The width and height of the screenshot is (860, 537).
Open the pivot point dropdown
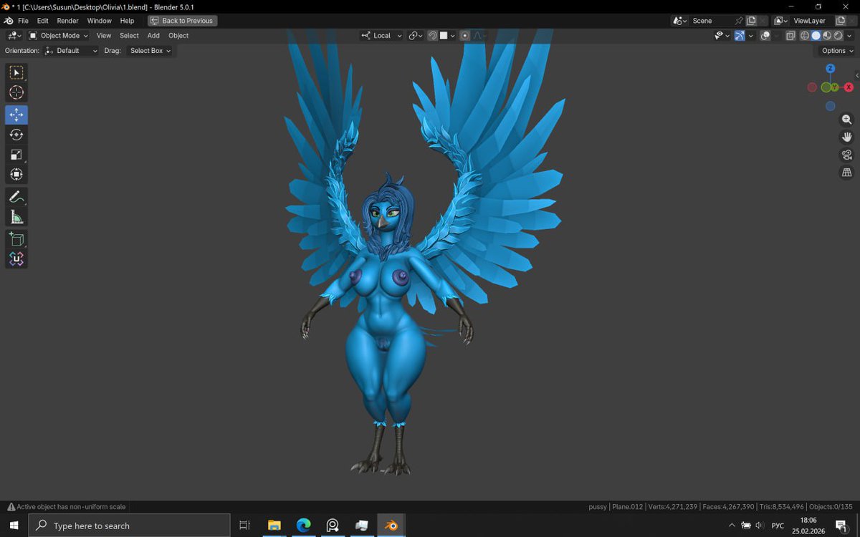point(416,35)
